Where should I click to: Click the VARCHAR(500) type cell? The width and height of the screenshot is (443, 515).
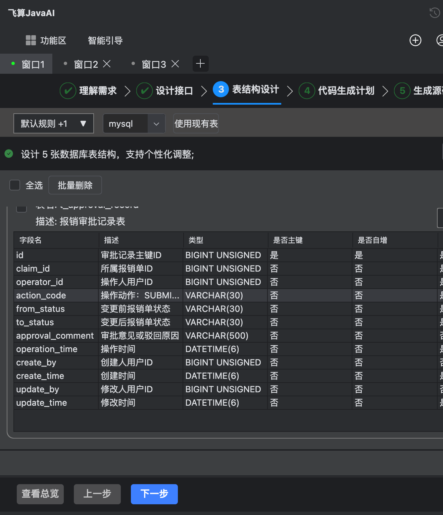[225, 336]
